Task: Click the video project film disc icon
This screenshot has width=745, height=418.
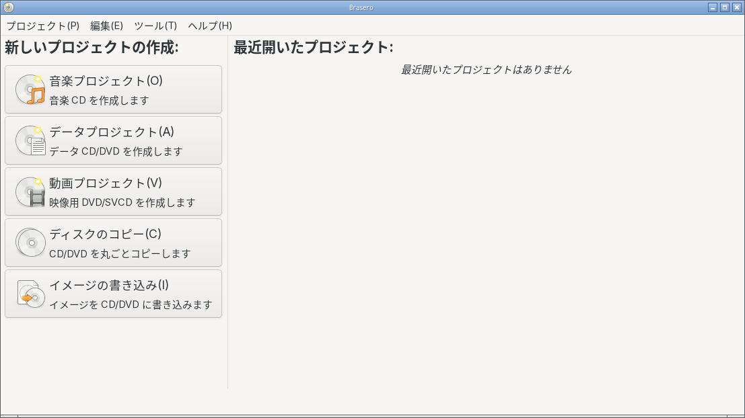Action: click(x=30, y=192)
